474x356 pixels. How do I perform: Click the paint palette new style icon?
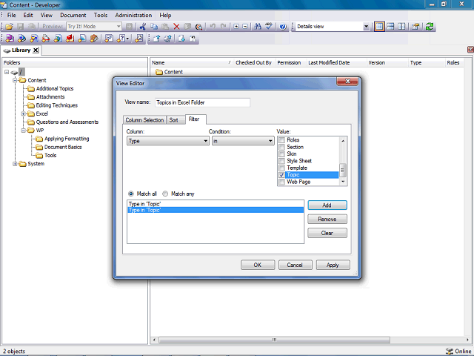[x=94, y=39]
